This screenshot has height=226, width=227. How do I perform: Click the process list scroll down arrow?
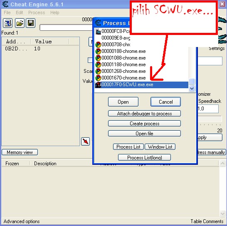click(x=192, y=88)
